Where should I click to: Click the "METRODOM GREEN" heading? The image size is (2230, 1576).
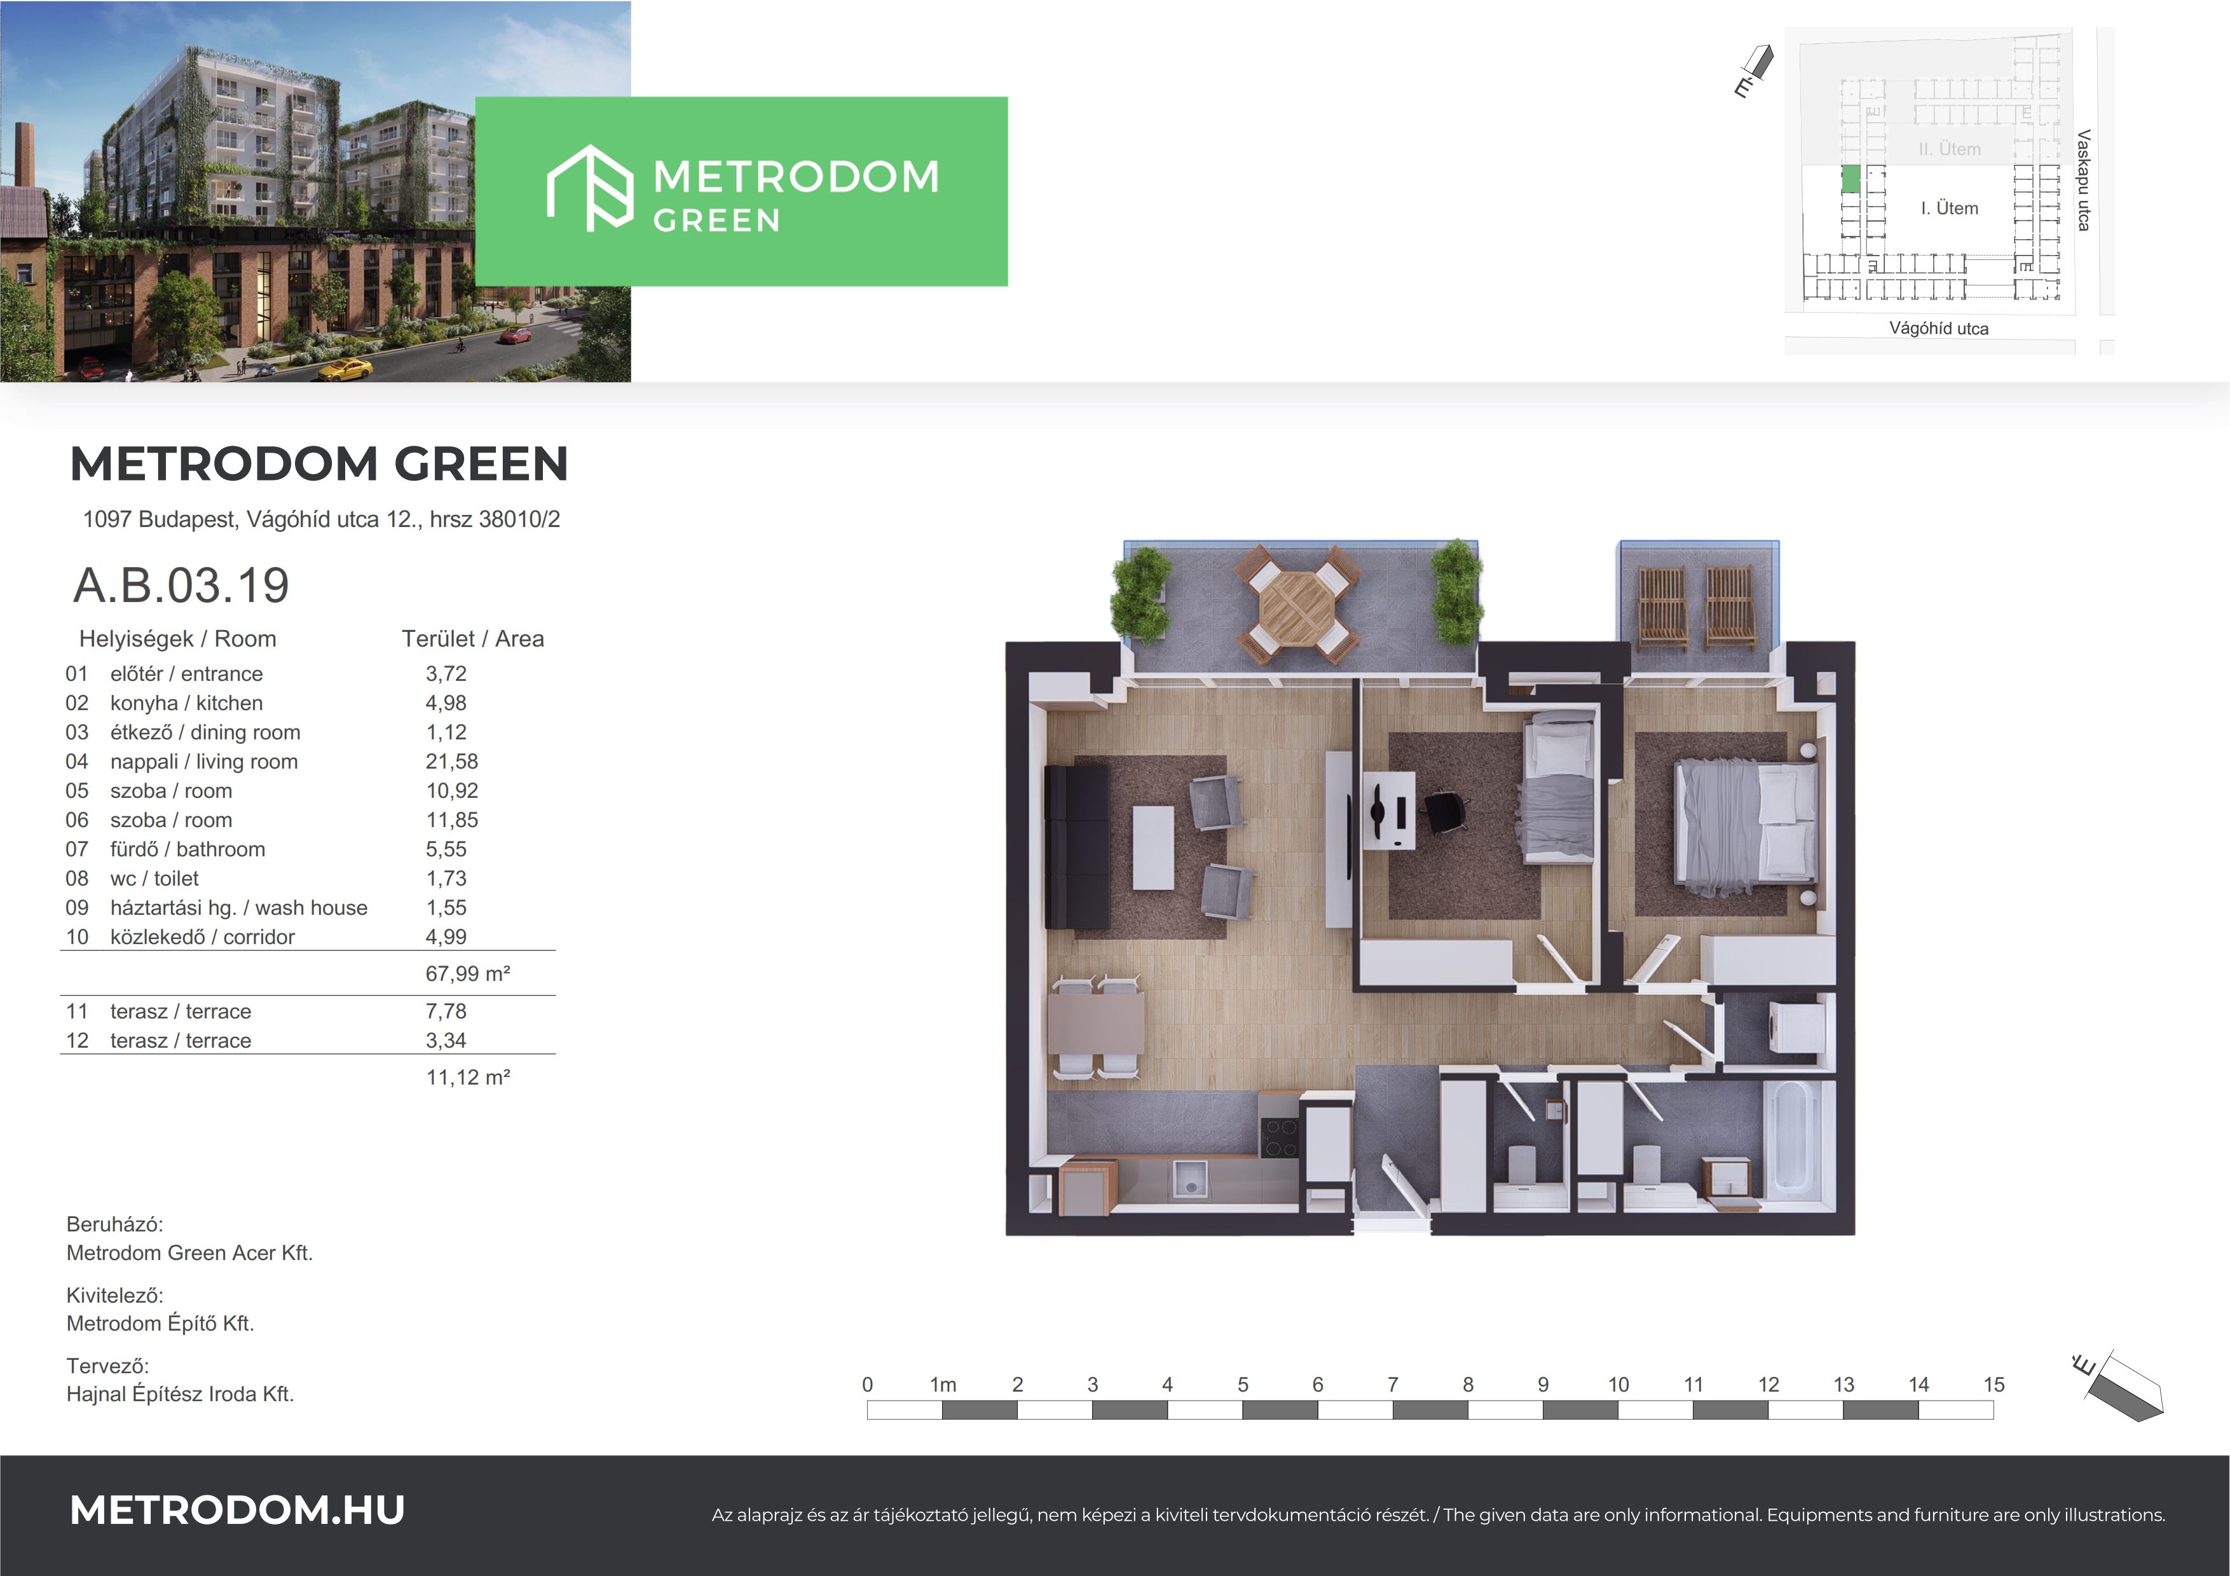(x=320, y=464)
